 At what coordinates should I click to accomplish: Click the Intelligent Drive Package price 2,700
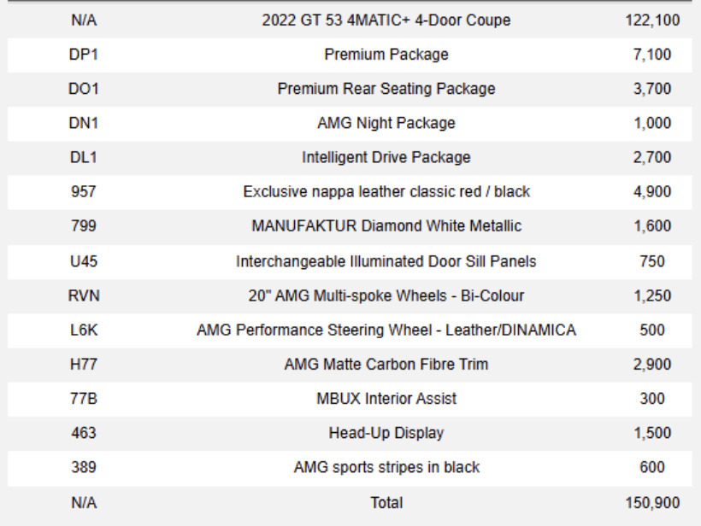[652, 157]
